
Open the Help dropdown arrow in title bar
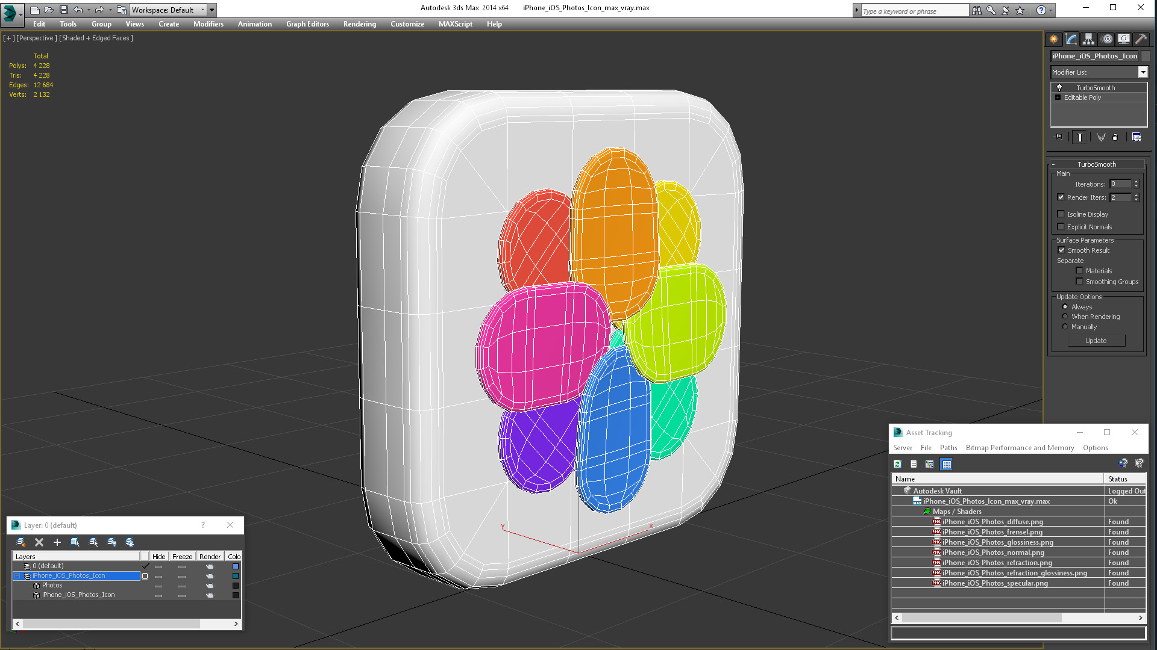tap(1050, 11)
